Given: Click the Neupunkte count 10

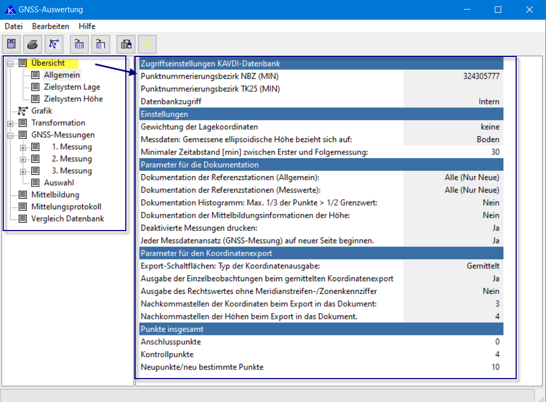Looking at the screenshot, I should [495, 367].
